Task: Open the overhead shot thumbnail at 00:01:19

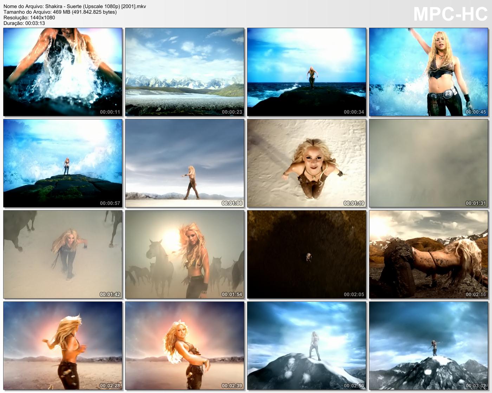Action: [307, 163]
